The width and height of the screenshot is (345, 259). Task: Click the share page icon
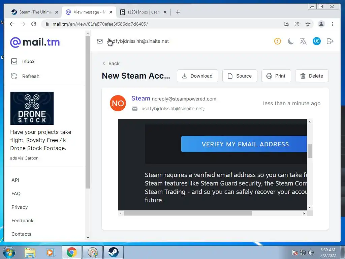[x=297, y=24]
